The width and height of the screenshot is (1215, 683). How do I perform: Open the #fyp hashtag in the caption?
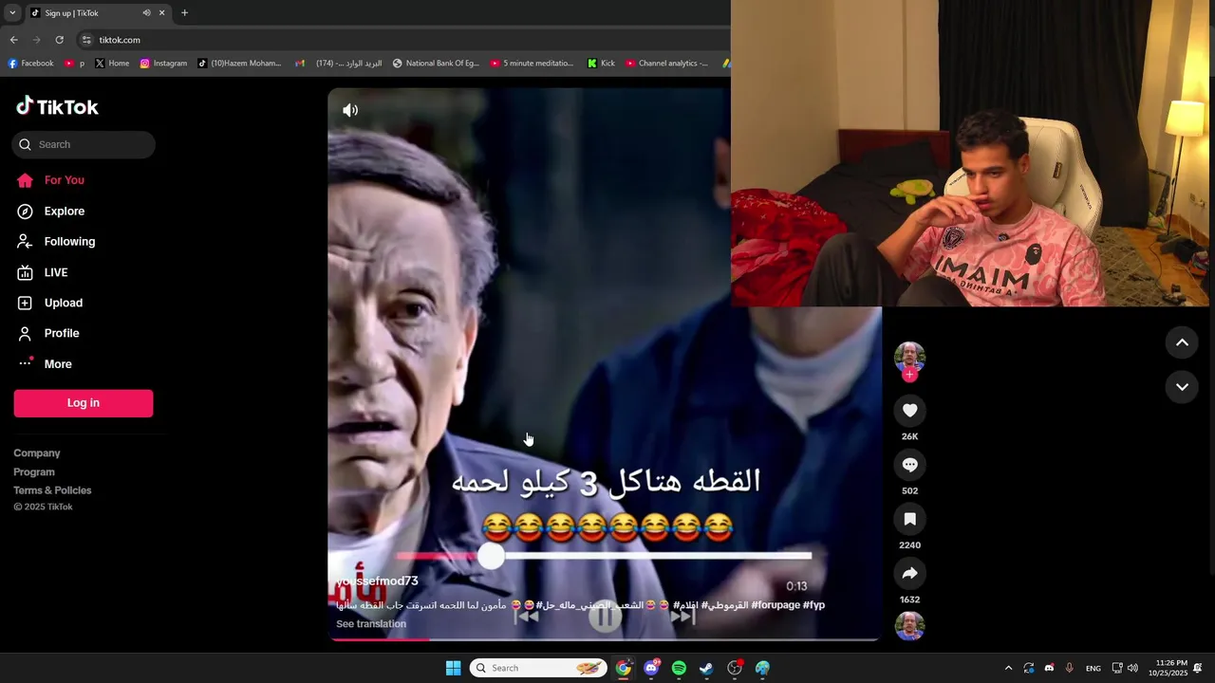pos(813,604)
